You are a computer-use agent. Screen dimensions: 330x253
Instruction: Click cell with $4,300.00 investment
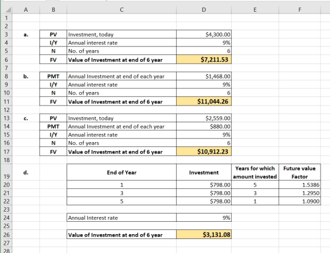pyautogui.click(x=204, y=34)
